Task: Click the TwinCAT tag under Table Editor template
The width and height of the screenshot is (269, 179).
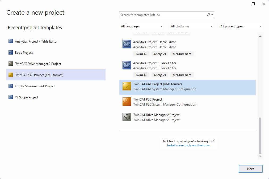Action: pyautogui.click(x=141, y=54)
